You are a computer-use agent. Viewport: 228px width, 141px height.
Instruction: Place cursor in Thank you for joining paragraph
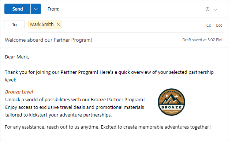coord(109,76)
